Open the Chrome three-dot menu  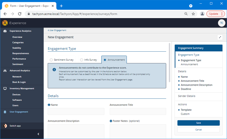tap(222, 14)
